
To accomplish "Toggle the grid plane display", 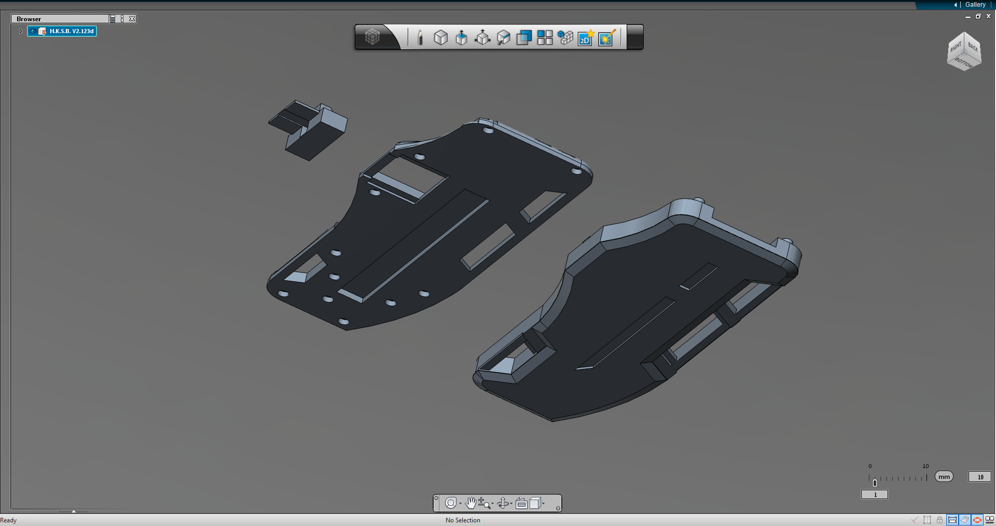I will point(964,520).
